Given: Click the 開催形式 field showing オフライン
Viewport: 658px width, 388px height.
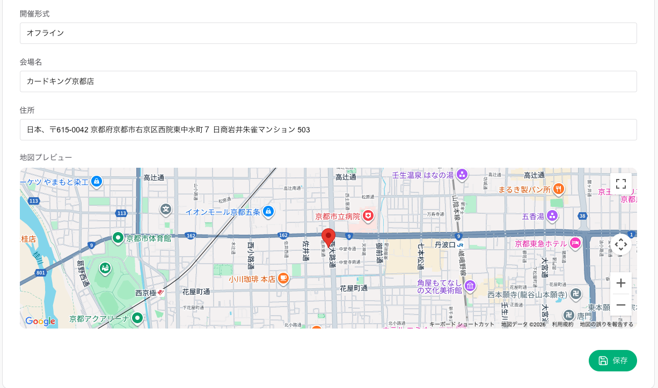Looking at the screenshot, I should tap(328, 33).
